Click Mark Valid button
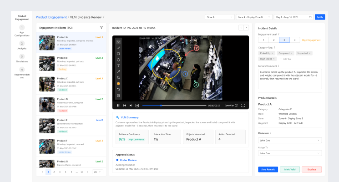The image size is (339, 182). (x=290, y=169)
